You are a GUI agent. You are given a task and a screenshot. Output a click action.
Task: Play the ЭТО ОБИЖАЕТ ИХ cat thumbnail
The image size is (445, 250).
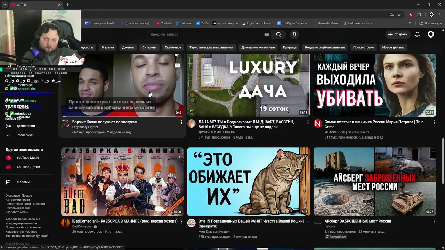pos(248,182)
